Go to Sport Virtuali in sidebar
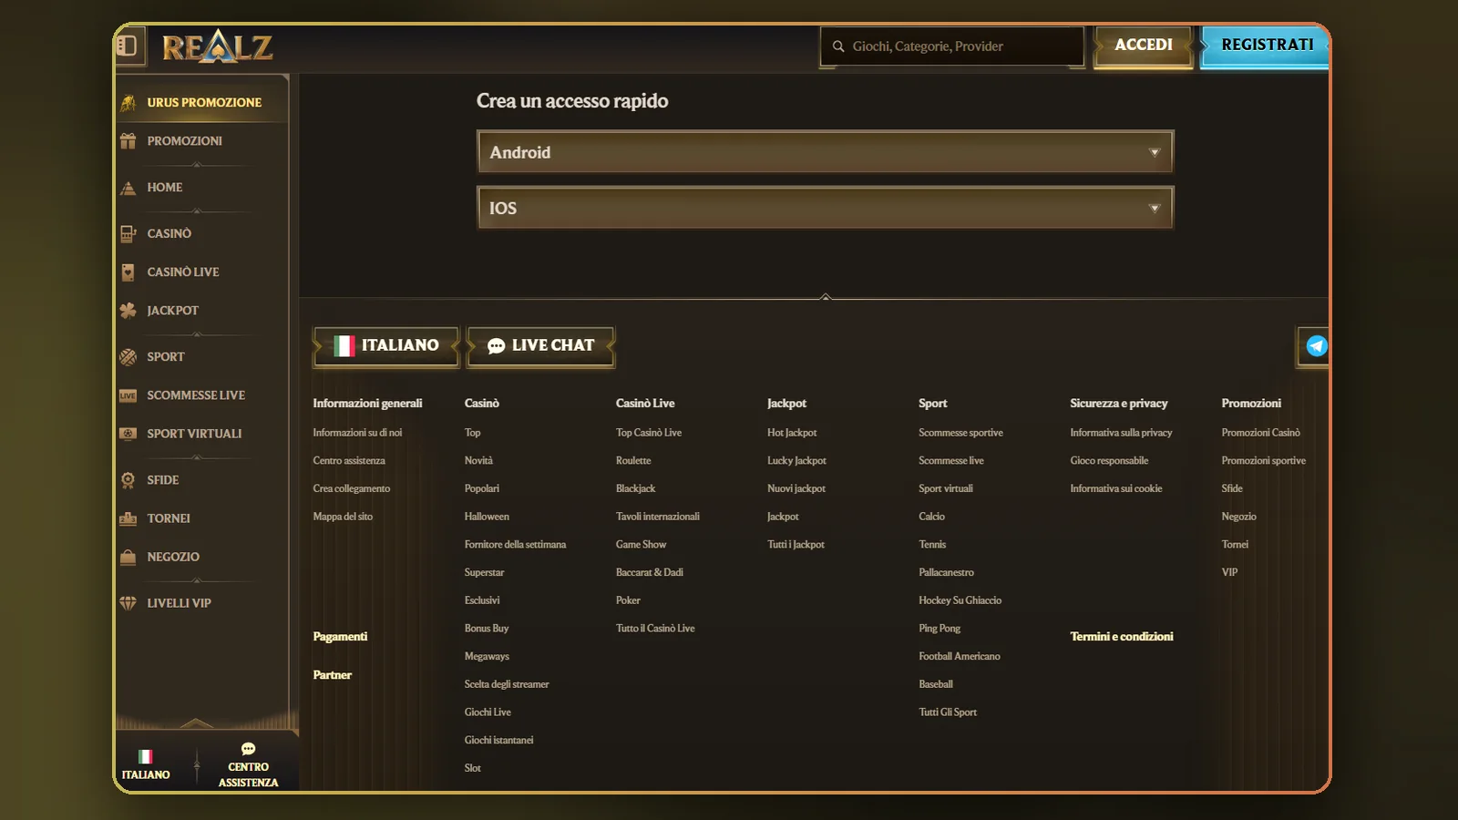 coord(194,434)
